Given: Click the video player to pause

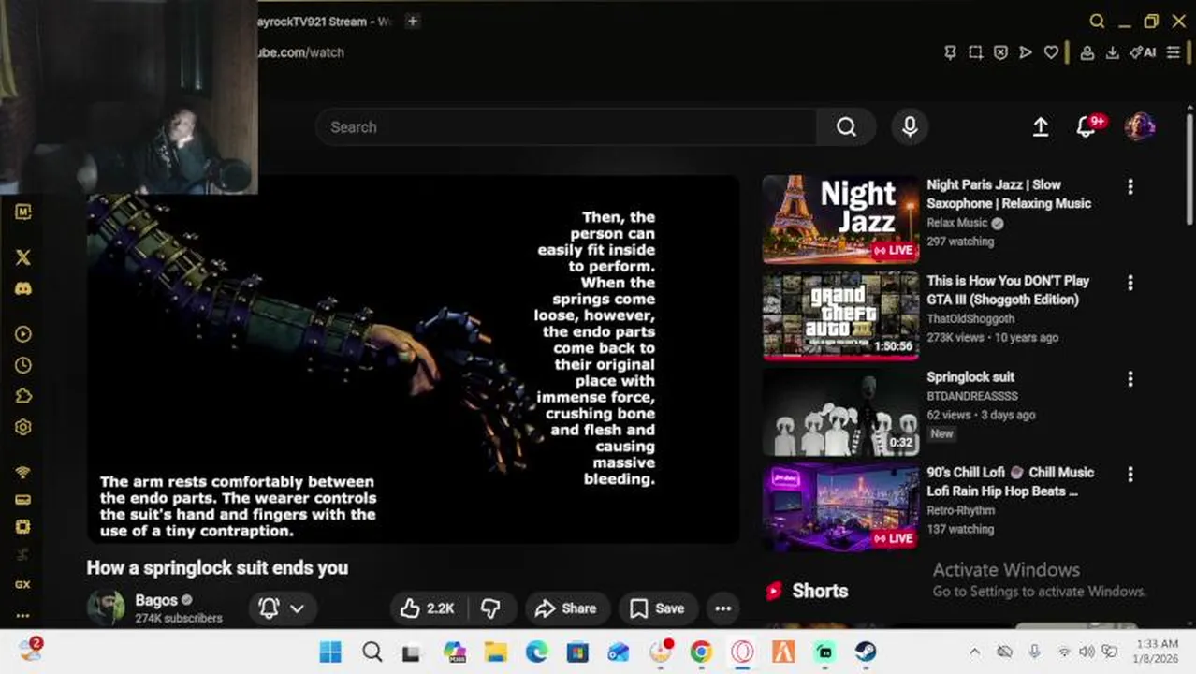Looking at the screenshot, I should point(413,359).
